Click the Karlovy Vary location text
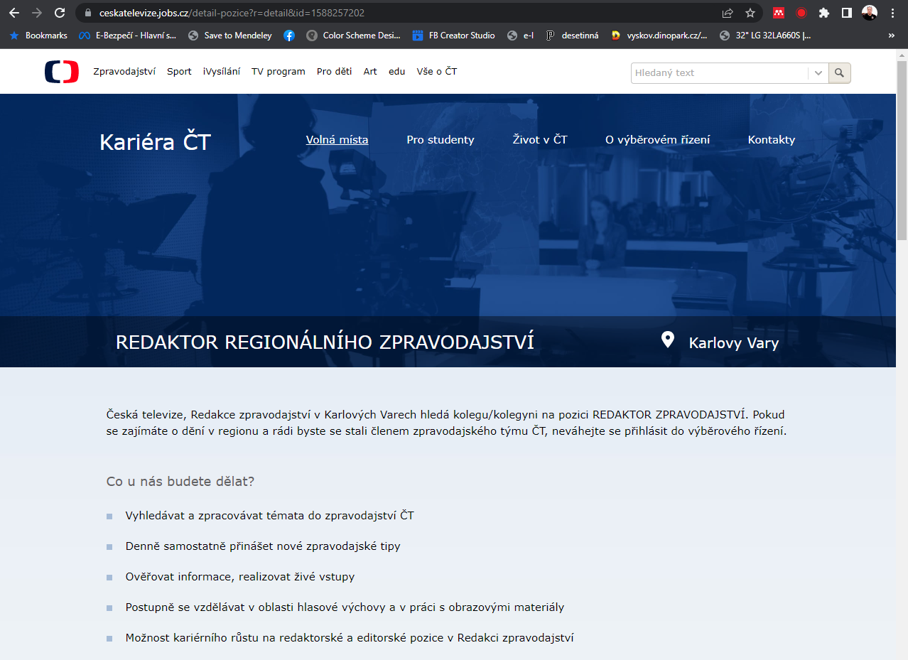The width and height of the screenshot is (908, 660). click(x=734, y=343)
